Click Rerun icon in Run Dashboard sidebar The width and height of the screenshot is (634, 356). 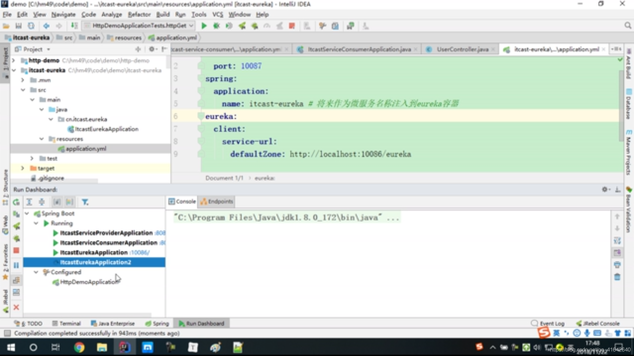[16, 202]
